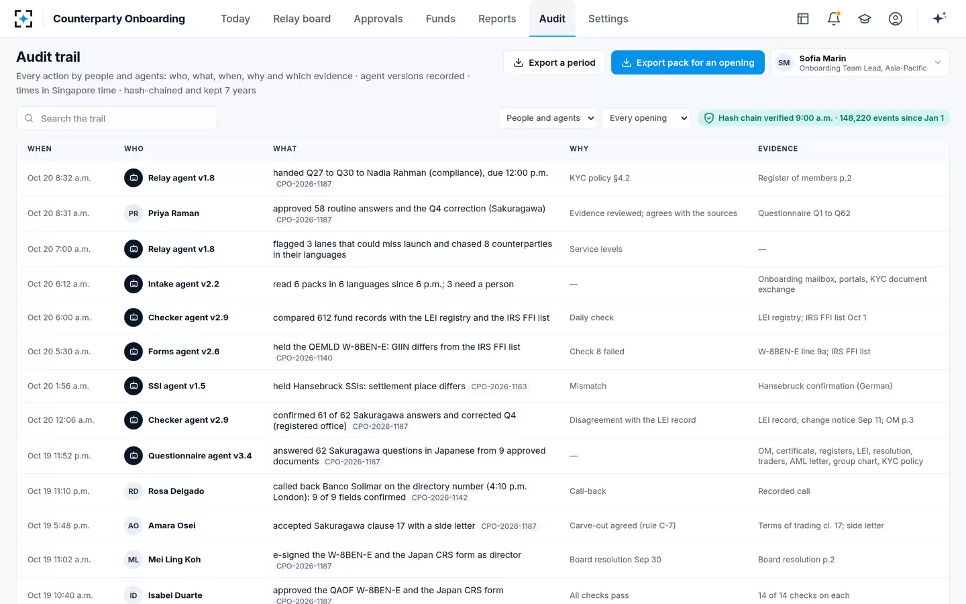Switch to the Relay board tab
The height and width of the screenshot is (604, 966).
tap(302, 19)
